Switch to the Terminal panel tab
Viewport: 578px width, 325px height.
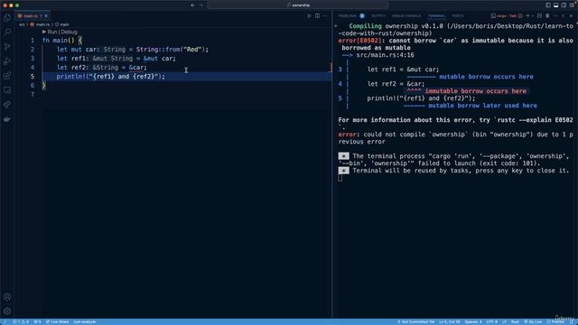coord(436,16)
